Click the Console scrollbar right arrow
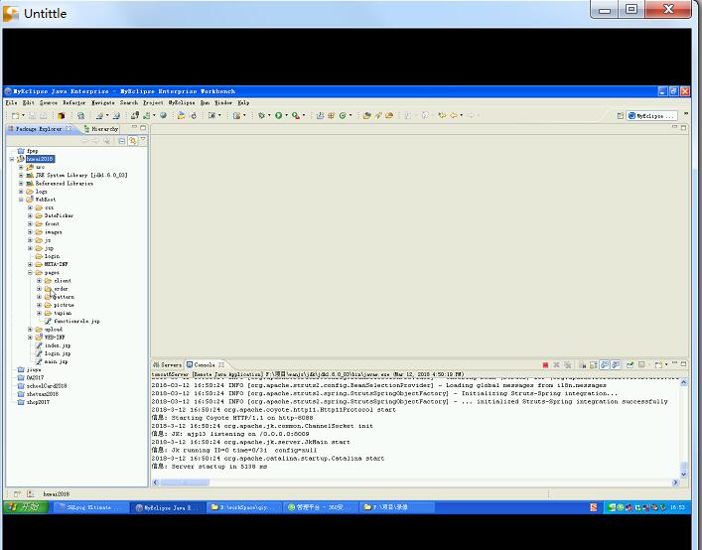The width and height of the screenshot is (702, 550). (x=675, y=482)
